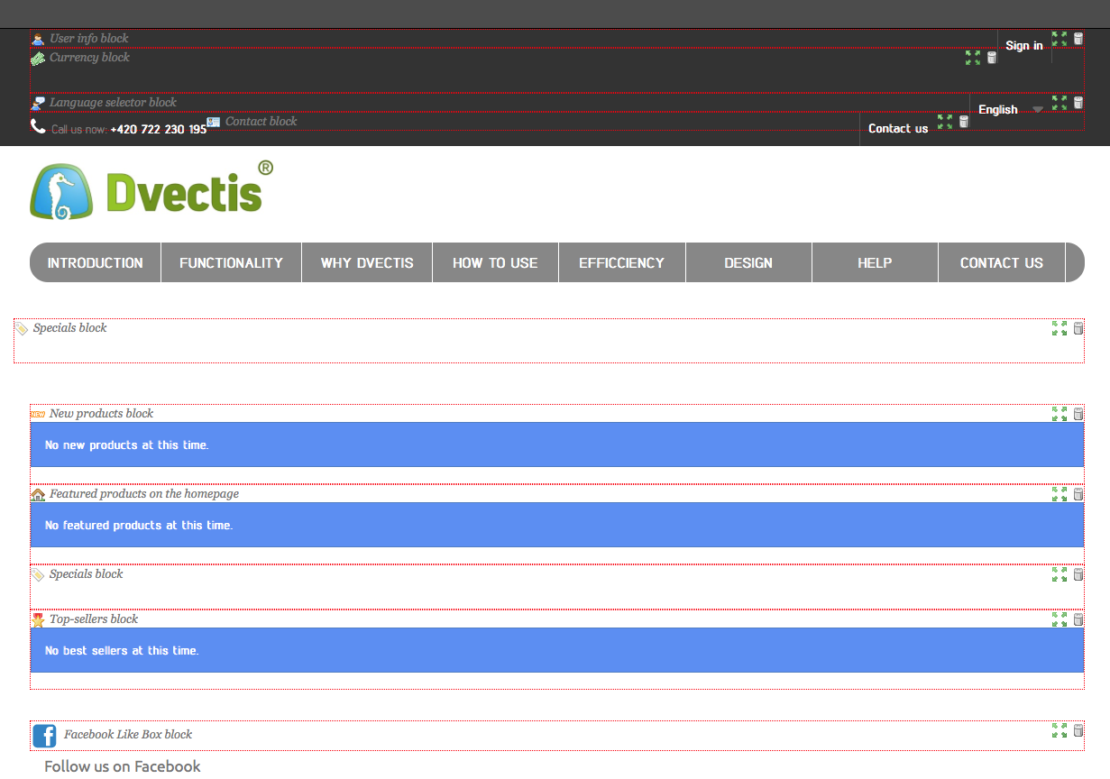The height and width of the screenshot is (779, 1110).
Task: Click the Sign in link
Action: (x=1024, y=45)
